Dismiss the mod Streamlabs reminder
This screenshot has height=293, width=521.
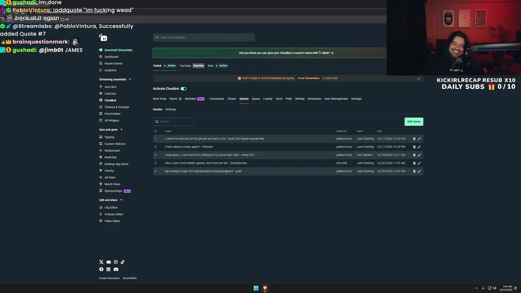tap(418, 79)
